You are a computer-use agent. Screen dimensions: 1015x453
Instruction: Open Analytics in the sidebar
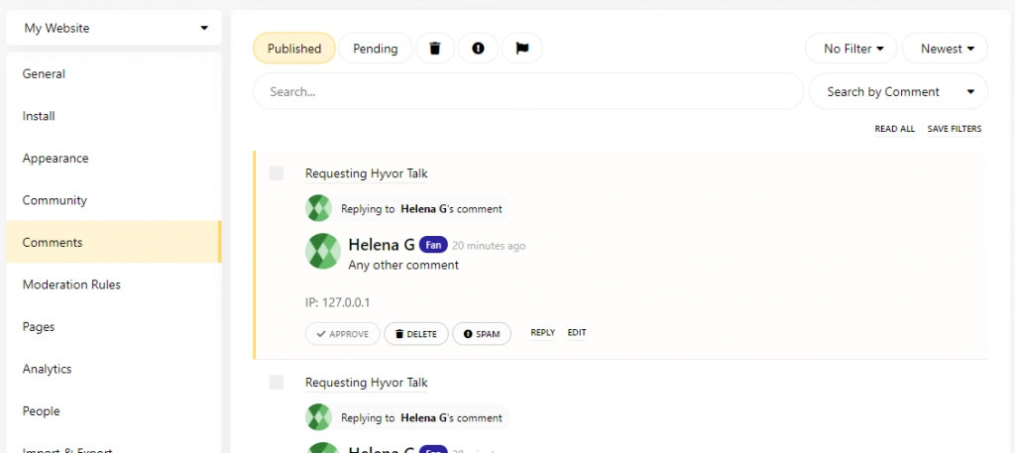click(114, 368)
